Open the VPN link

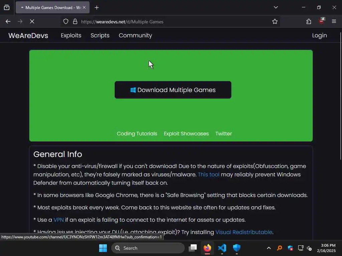(58, 220)
